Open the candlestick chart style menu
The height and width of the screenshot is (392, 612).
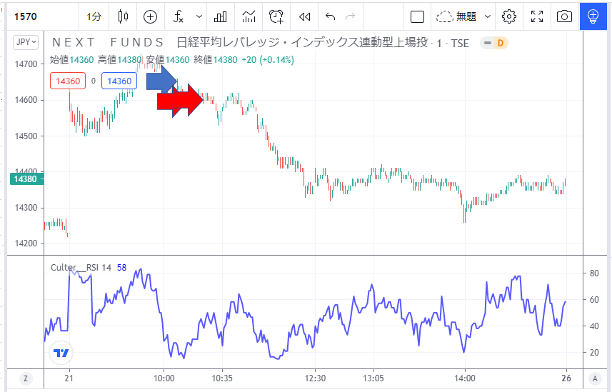(123, 16)
